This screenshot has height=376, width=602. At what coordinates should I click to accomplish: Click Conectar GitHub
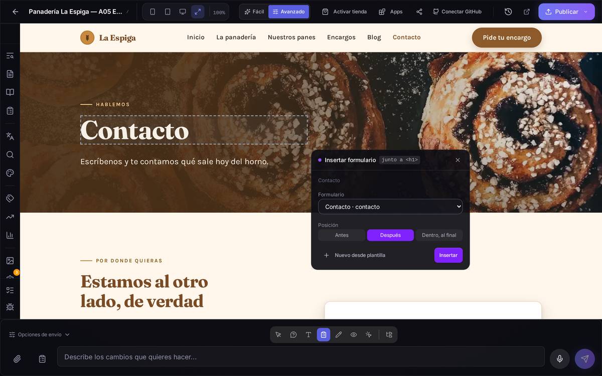pos(457,12)
